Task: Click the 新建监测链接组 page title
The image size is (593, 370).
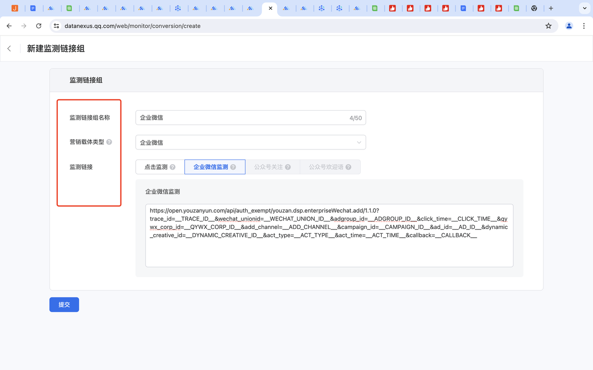Action: 56,49
